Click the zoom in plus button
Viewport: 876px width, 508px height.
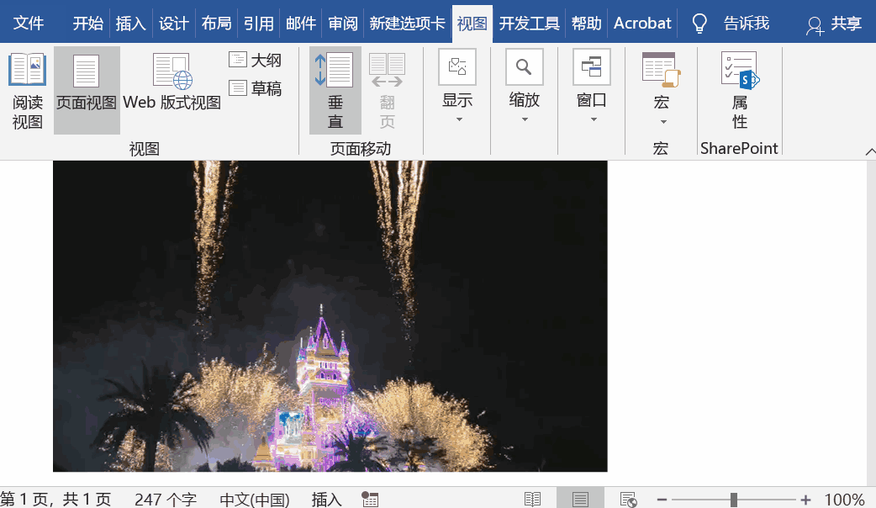tap(805, 500)
